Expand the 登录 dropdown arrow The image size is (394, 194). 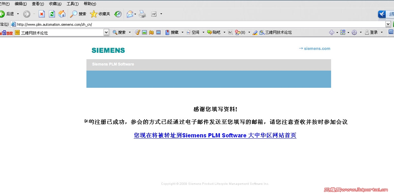pos(382,32)
